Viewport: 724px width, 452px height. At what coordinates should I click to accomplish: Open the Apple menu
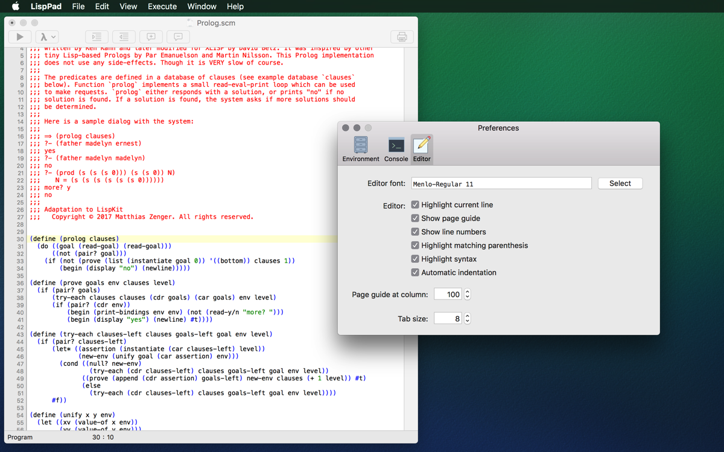tap(16, 7)
